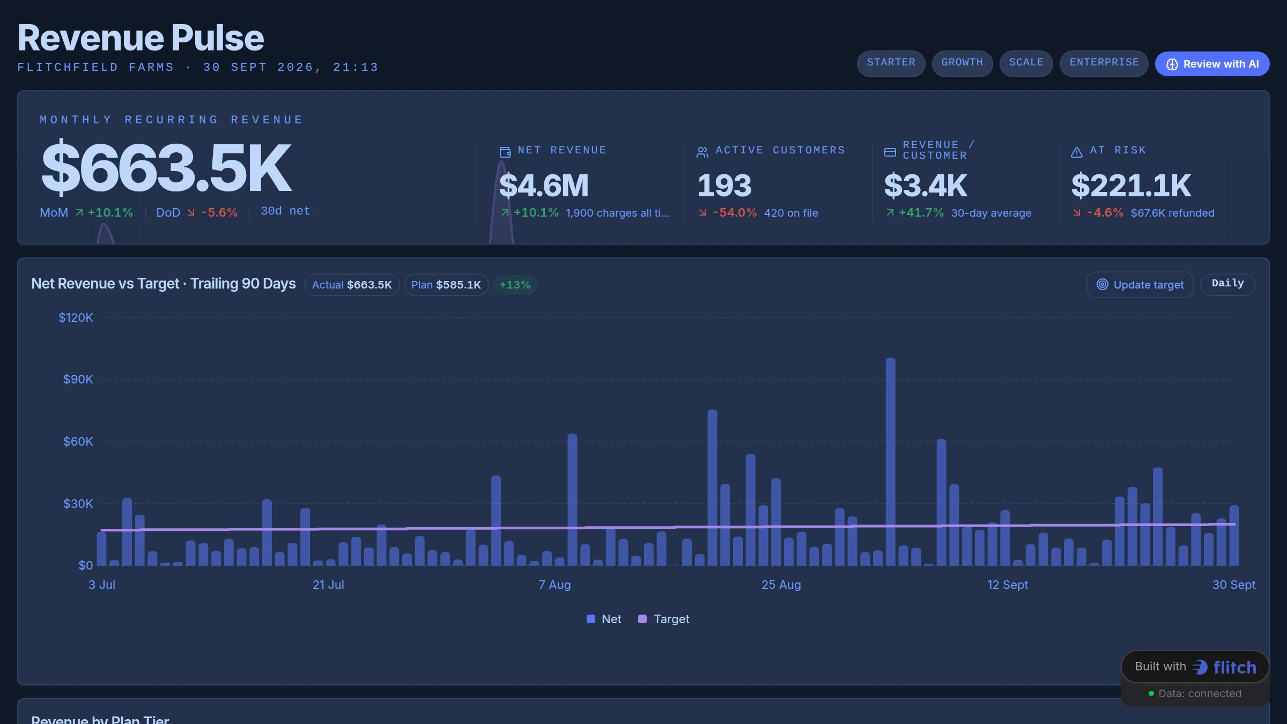Click the Update target button

pos(1140,284)
